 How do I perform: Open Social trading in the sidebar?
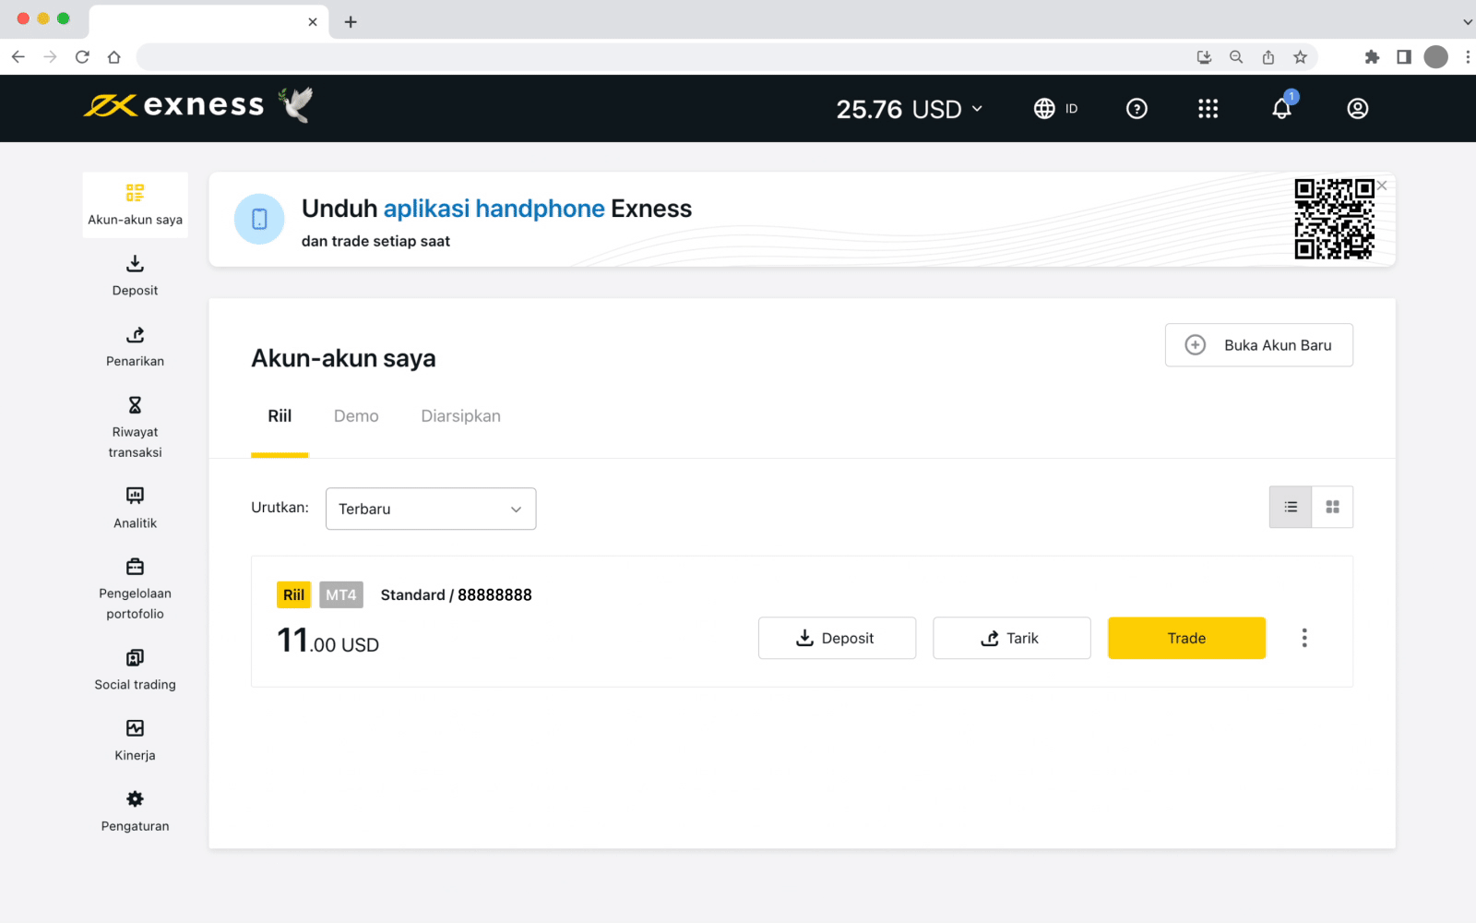pos(135,669)
